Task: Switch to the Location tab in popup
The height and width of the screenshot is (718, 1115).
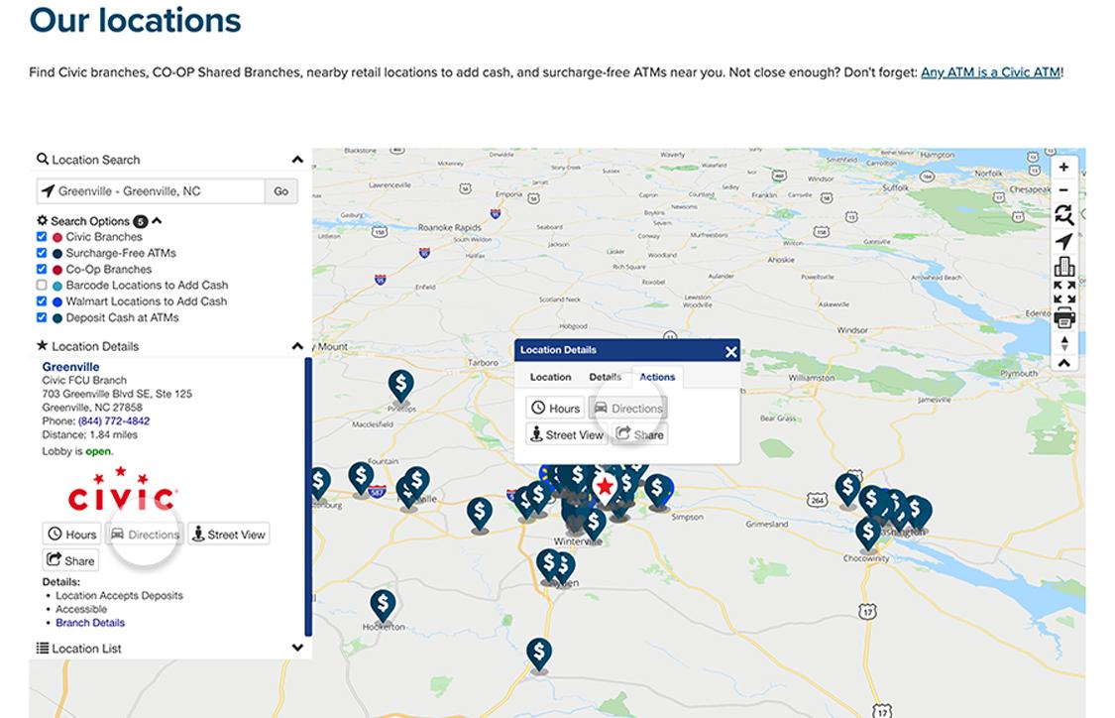Action: 550,377
